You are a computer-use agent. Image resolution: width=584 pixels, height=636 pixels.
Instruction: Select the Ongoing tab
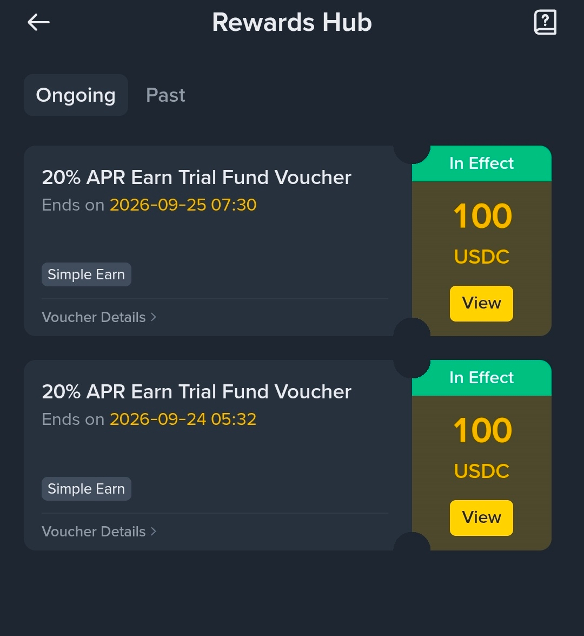(x=76, y=95)
